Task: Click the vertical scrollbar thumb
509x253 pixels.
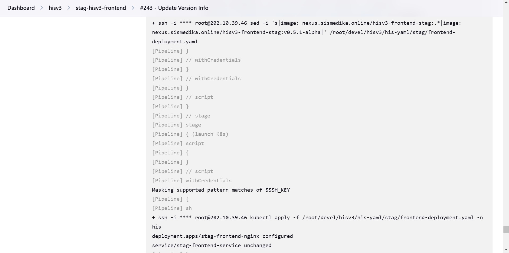Action: (x=506, y=229)
